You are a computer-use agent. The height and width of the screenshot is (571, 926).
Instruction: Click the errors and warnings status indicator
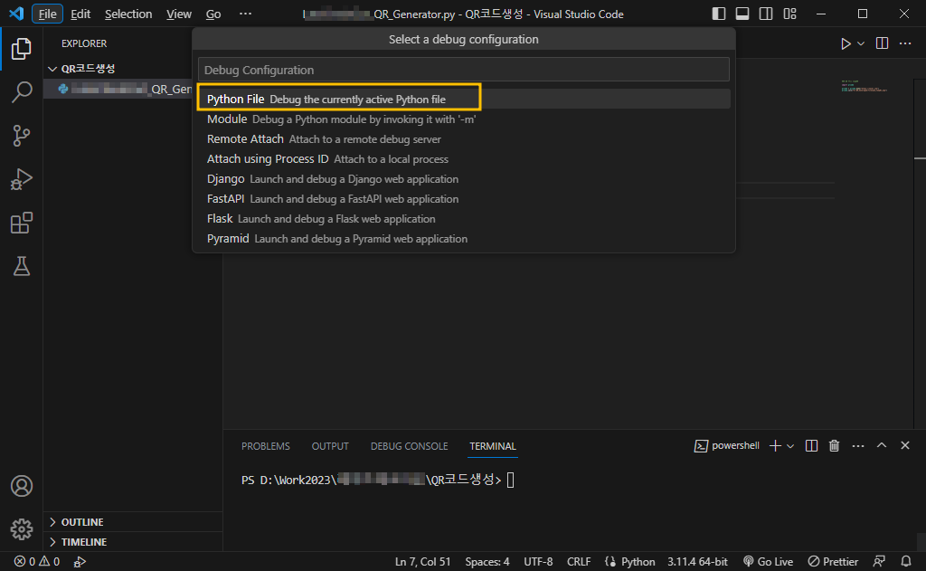(37, 562)
